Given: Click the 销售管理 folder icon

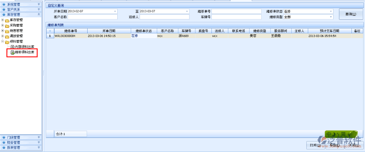Looking at the screenshot, I should click(7, 31).
